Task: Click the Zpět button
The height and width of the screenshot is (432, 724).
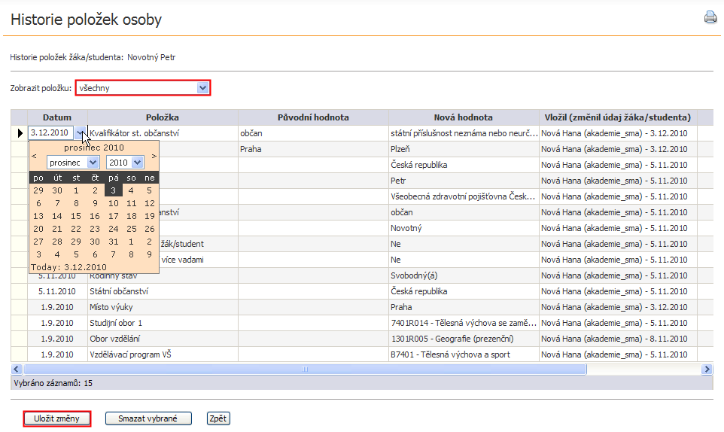Action: 218,418
